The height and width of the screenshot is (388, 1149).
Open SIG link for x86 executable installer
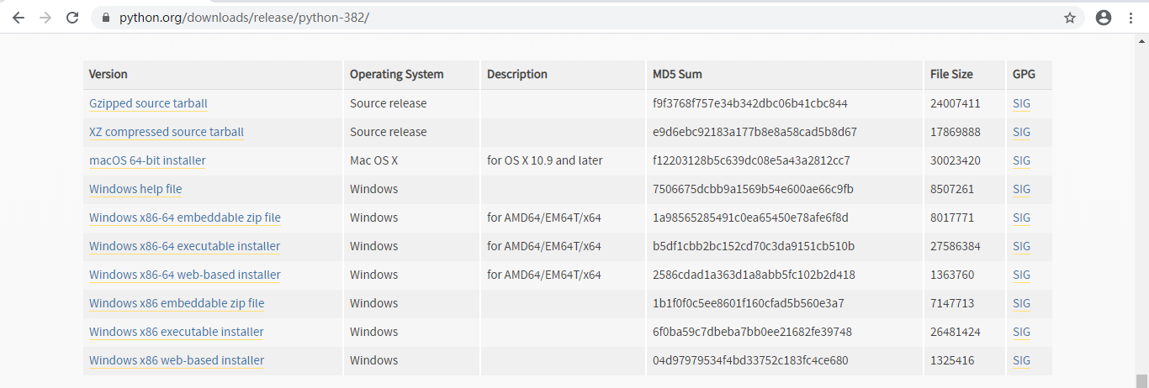tap(1021, 332)
